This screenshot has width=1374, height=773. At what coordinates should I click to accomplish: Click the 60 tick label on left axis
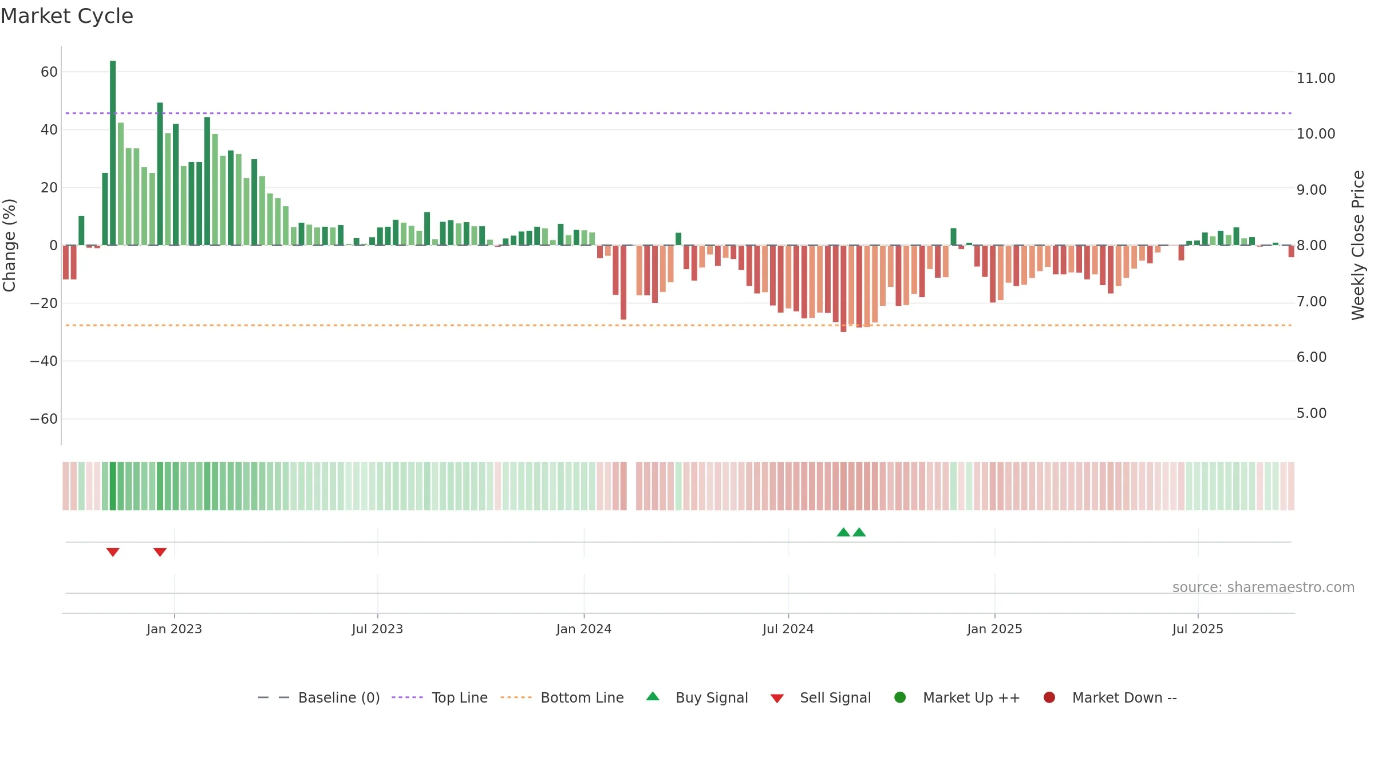click(x=49, y=72)
